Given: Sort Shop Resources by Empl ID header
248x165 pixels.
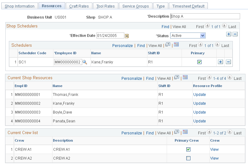Looking at the screenshot, I should pyautogui.click(x=21, y=86).
